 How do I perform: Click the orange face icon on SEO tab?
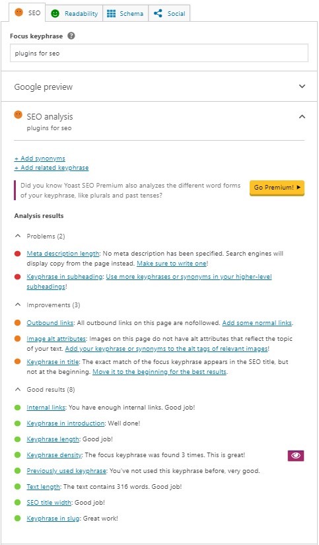18,13
